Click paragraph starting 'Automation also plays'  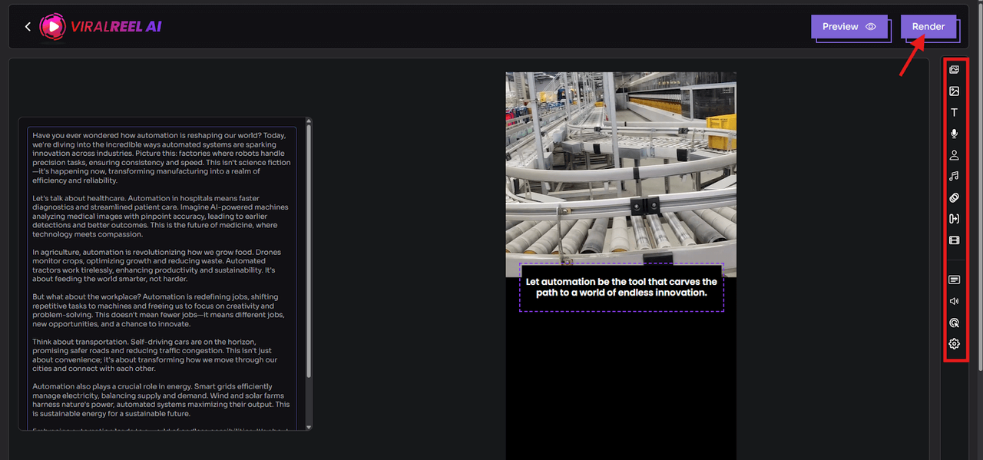click(x=161, y=399)
